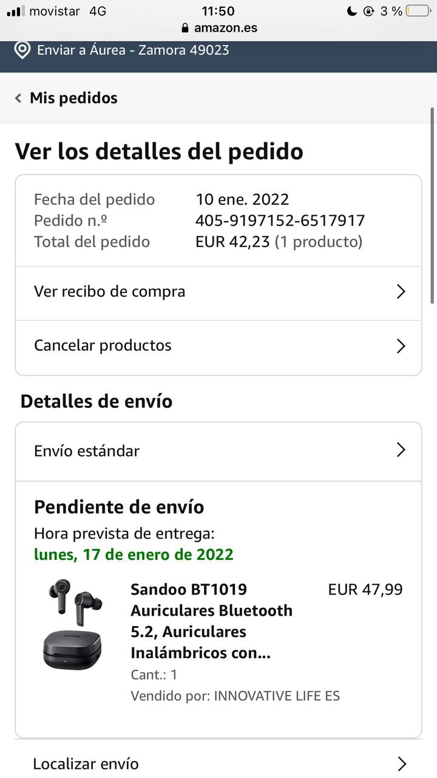
Task: Open Ver recibo de compra row
Action: (110, 292)
